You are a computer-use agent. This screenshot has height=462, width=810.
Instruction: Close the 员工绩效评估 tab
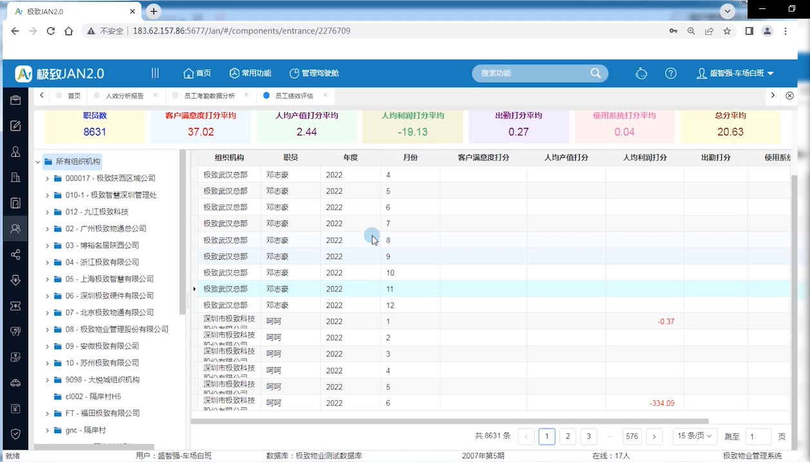pyautogui.click(x=326, y=95)
